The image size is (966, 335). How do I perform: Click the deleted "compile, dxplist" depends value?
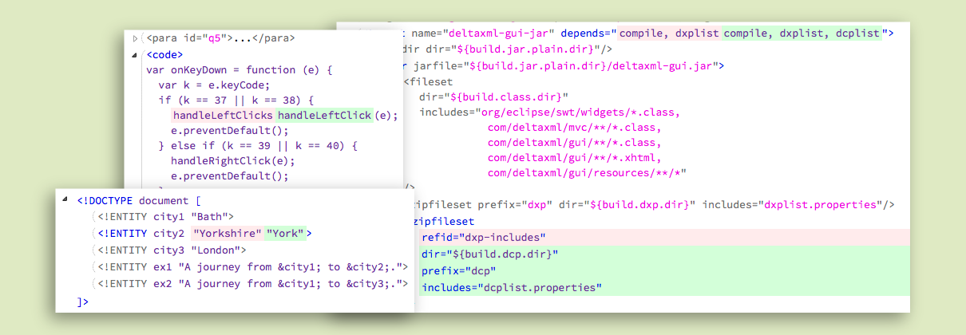[x=670, y=33]
